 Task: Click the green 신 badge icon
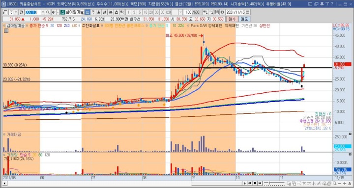tap(62, 12)
